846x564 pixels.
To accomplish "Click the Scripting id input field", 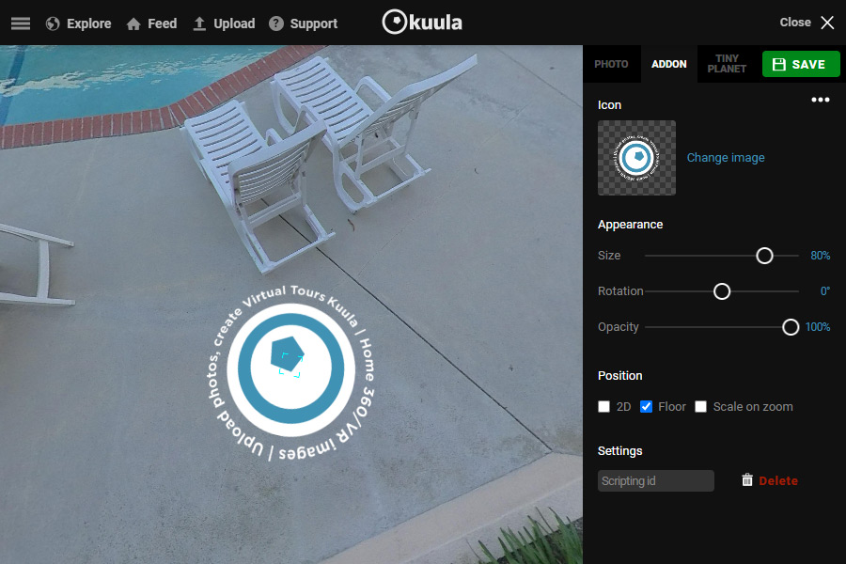I will coord(655,480).
